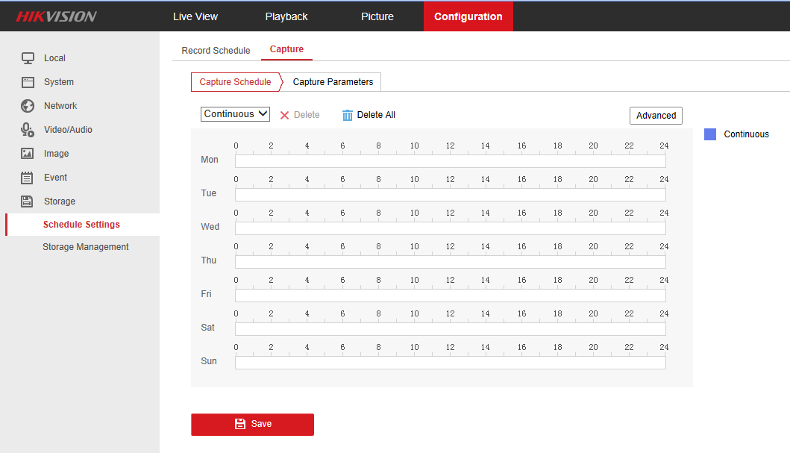Click the Local monitor icon in sidebar
The width and height of the screenshot is (790, 453).
click(28, 58)
